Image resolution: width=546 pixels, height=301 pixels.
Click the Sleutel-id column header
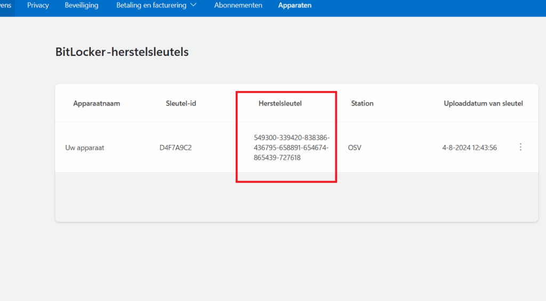181,103
